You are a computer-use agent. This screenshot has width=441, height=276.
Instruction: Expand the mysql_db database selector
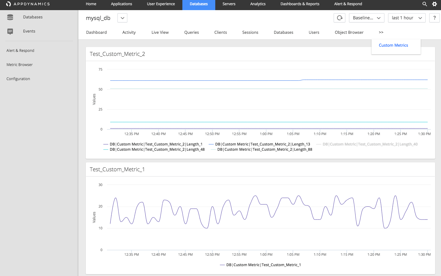pyautogui.click(x=122, y=18)
